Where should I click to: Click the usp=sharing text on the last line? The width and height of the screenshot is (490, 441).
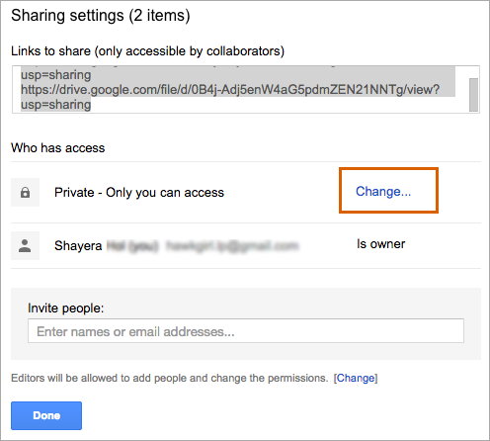point(56,105)
